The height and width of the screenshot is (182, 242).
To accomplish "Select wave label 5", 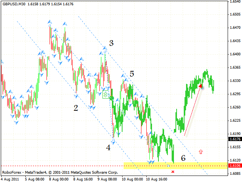I will [132, 74].
